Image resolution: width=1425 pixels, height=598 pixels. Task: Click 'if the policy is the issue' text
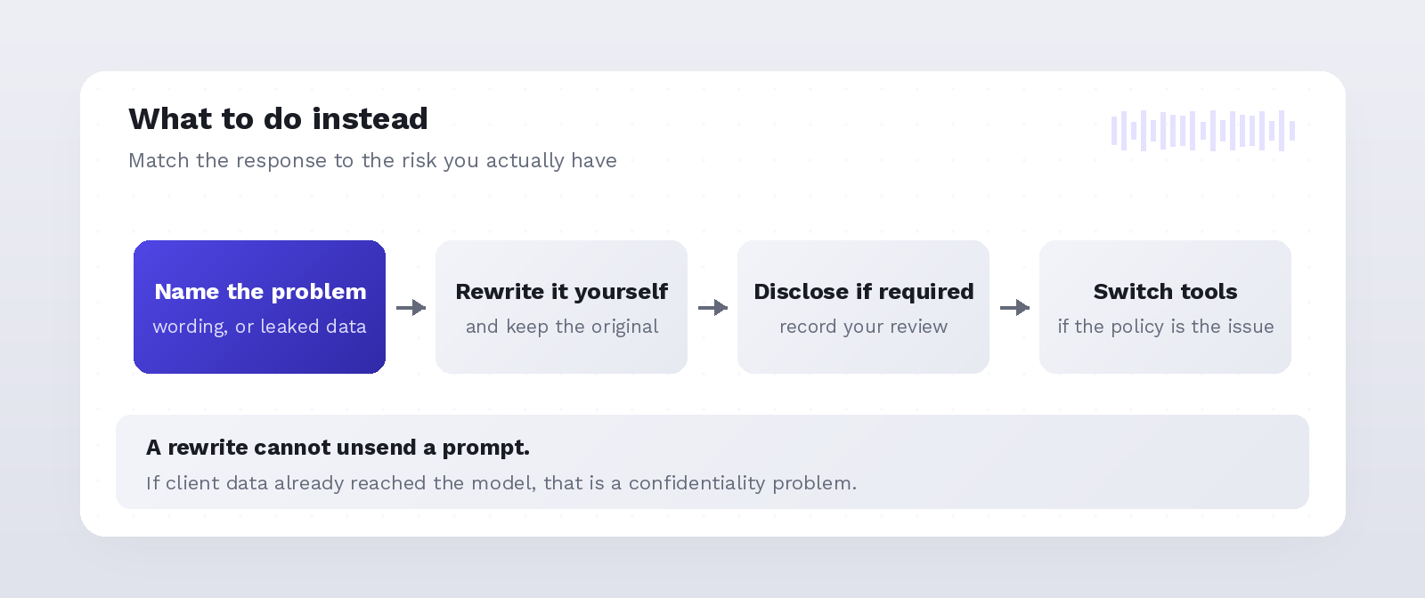(x=1165, y=327)
